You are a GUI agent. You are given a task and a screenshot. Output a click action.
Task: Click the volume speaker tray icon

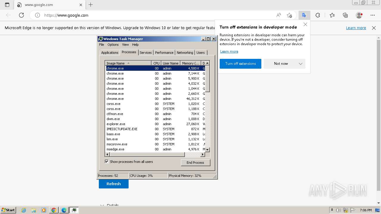[x=338, y=210]
